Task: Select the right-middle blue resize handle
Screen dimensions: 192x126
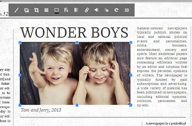Action: click(x=131, y=75)
